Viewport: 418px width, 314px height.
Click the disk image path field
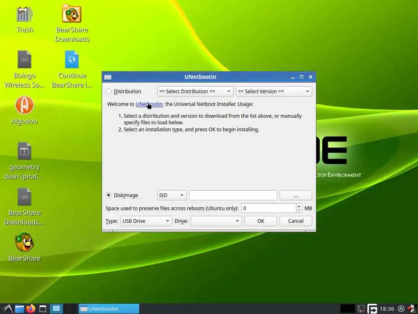click(233, 195)
